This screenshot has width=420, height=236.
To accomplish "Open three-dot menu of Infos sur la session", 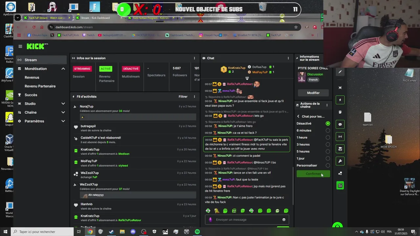I will 194,58.
